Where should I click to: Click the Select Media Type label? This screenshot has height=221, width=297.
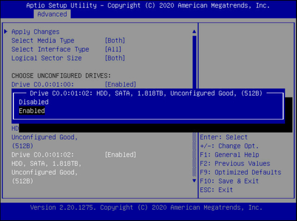43,40
